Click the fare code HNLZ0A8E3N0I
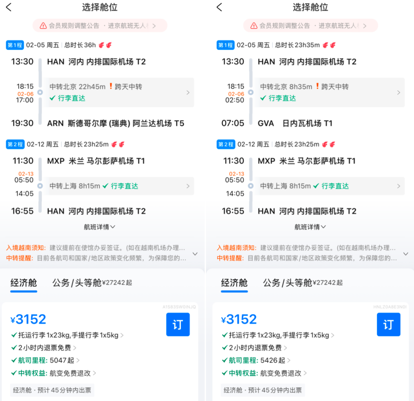The image size is (414, 401). 390,307
